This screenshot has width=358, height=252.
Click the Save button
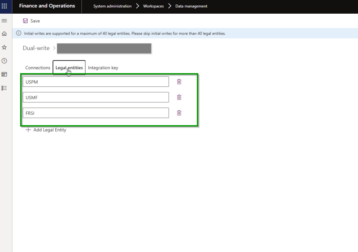click(x=31, y=21)
